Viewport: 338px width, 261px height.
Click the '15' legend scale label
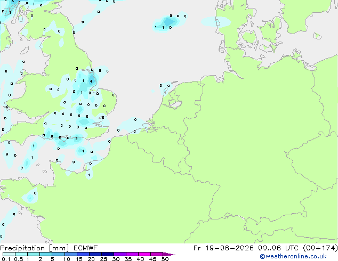79,259
